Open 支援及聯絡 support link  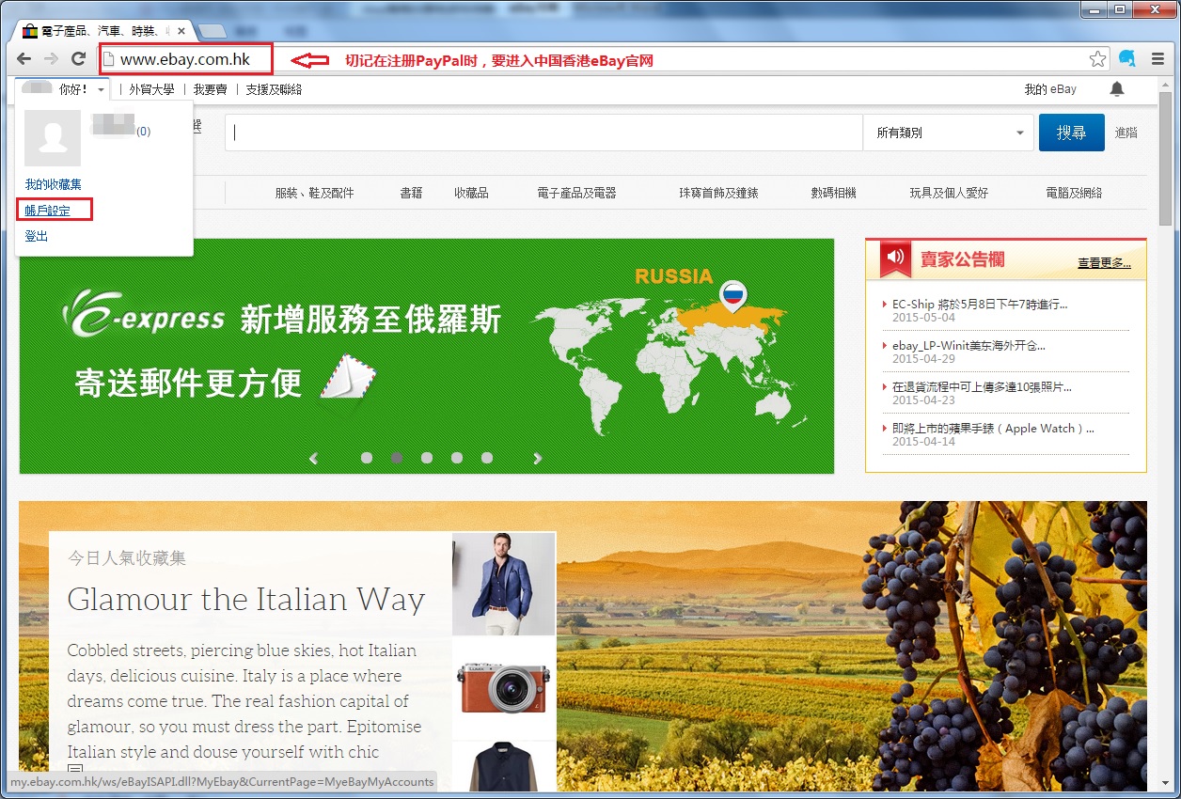pos(274,89)
